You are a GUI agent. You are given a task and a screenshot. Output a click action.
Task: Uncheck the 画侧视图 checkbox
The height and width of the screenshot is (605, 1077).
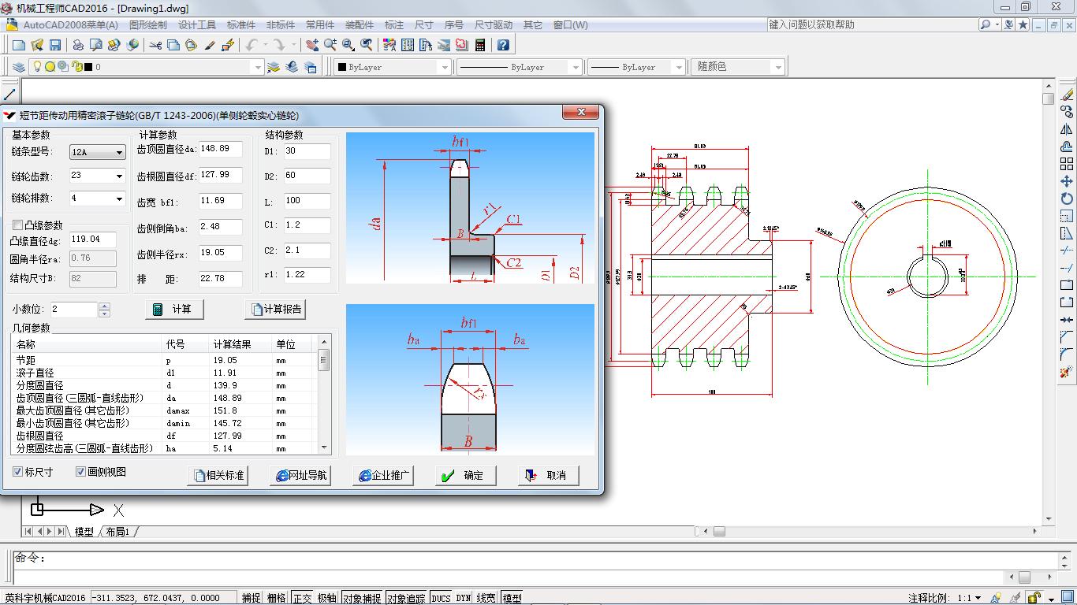(80, 472)
